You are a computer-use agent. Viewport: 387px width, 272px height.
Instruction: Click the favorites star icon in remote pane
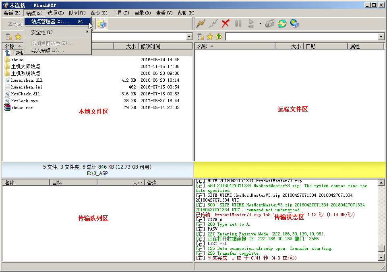[210, 37]
